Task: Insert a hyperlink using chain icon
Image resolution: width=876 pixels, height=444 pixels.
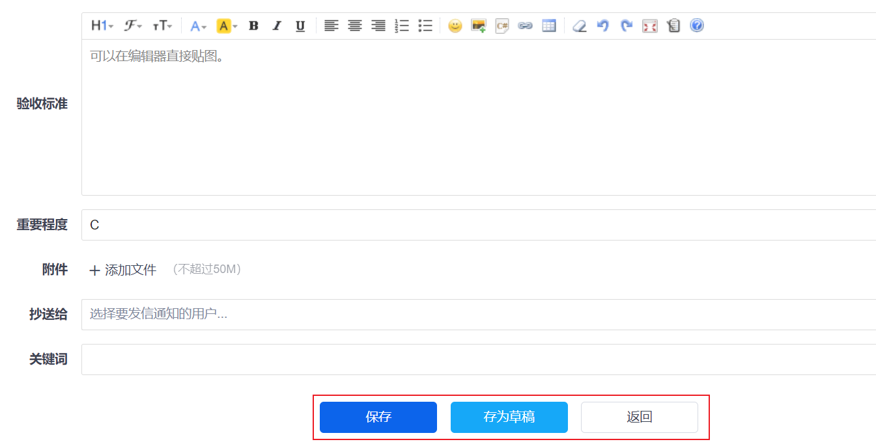Action: pos(525,26)
